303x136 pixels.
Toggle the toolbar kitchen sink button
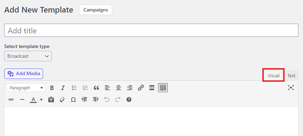click(x=163, y=88)
